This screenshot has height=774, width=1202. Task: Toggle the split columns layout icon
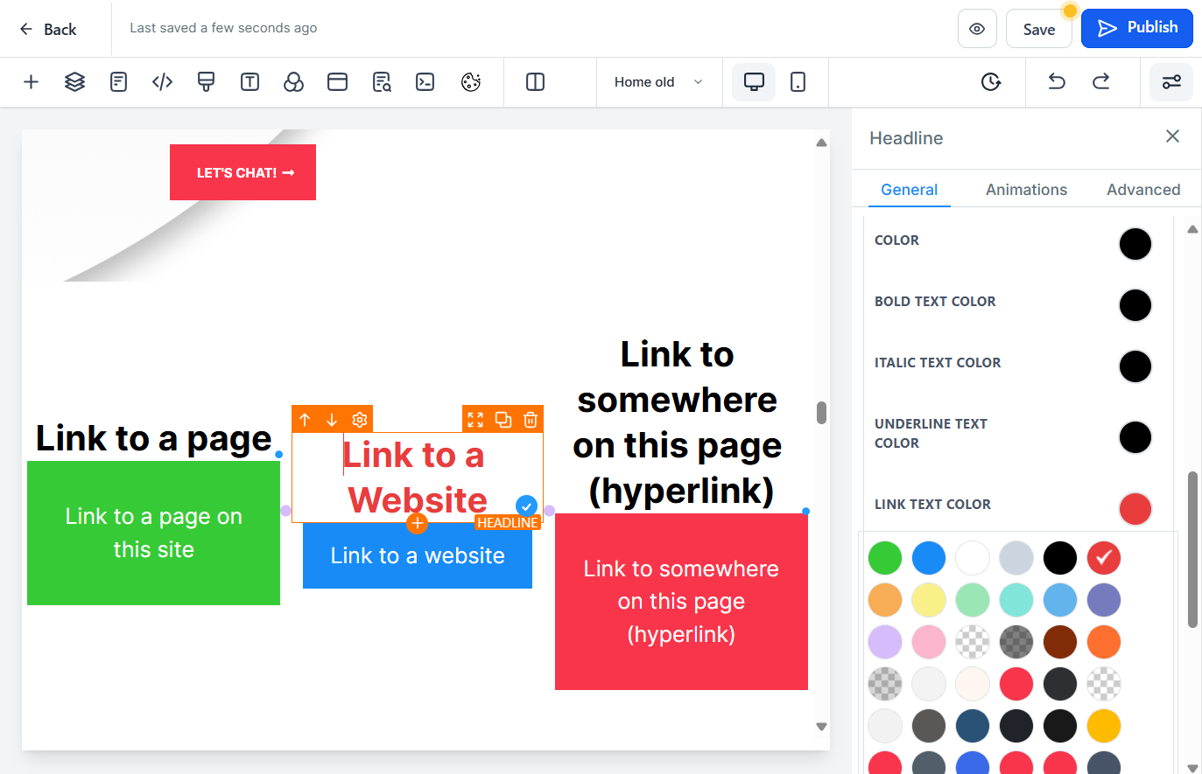(535, 82)
